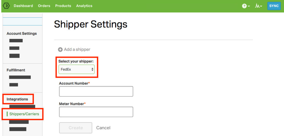The height and width of the screenshot is (136, 284).
Task: Go to the Orders page
Action: click(44, 6)
